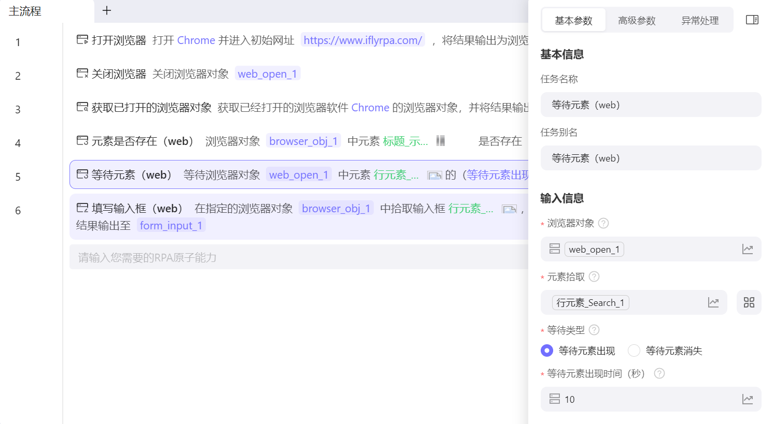Toggle the side panel layout icon
The height and width of the screenshot is (424, 774).
point(752,20)
